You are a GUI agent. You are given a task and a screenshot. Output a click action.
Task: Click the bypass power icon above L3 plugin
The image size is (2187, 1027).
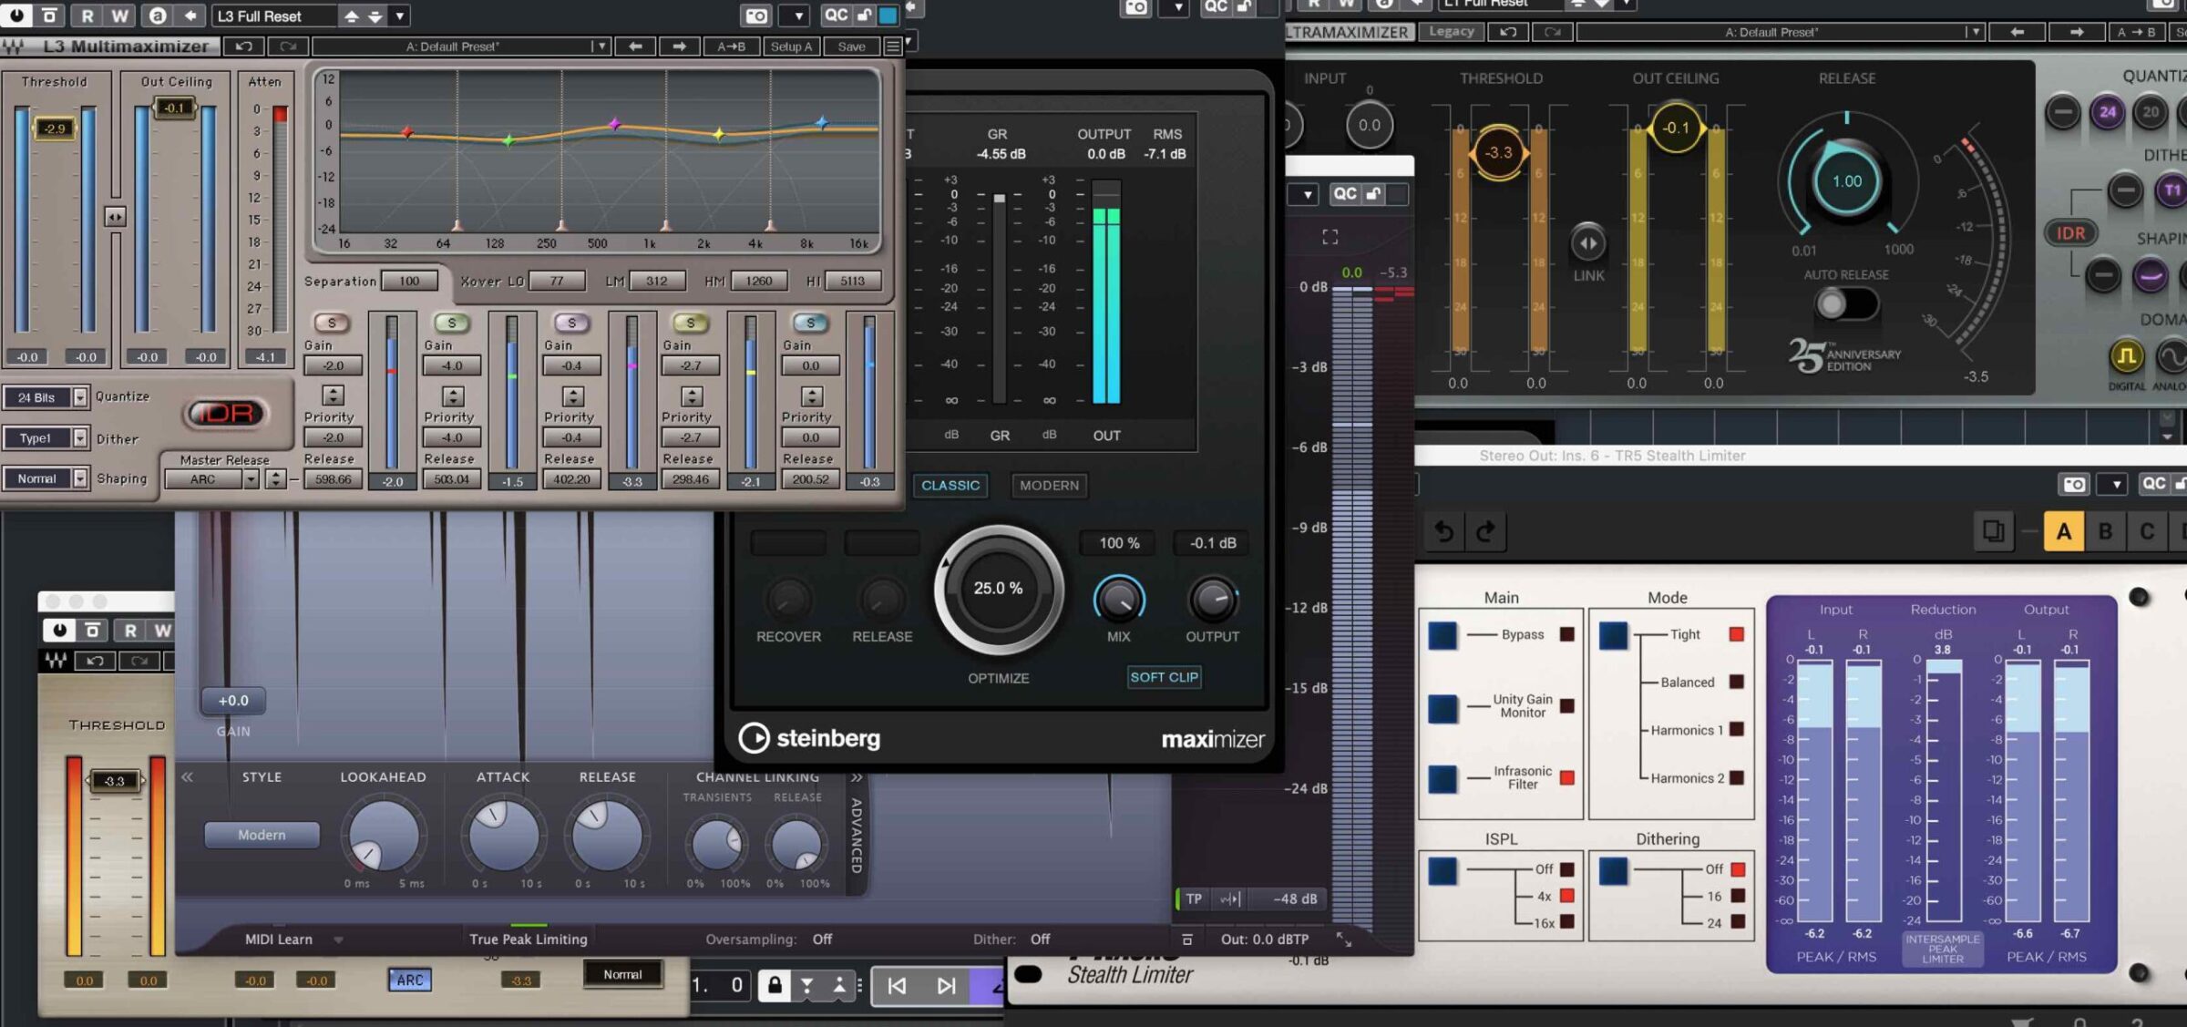pyautogui.click(x=17, y=15)
